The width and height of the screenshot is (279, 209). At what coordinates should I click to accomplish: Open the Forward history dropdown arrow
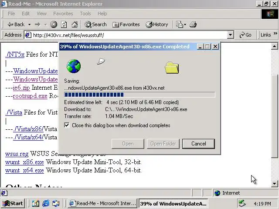(x=45, y=24)
